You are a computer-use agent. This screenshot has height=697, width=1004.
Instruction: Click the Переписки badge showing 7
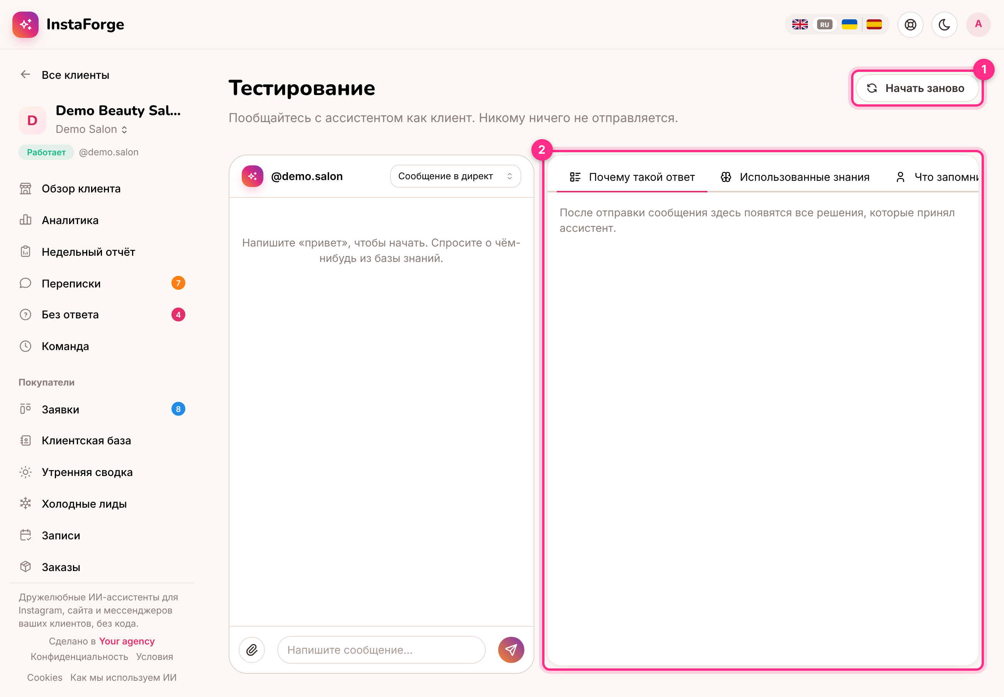pyautogui.click(x=178, y=283)
